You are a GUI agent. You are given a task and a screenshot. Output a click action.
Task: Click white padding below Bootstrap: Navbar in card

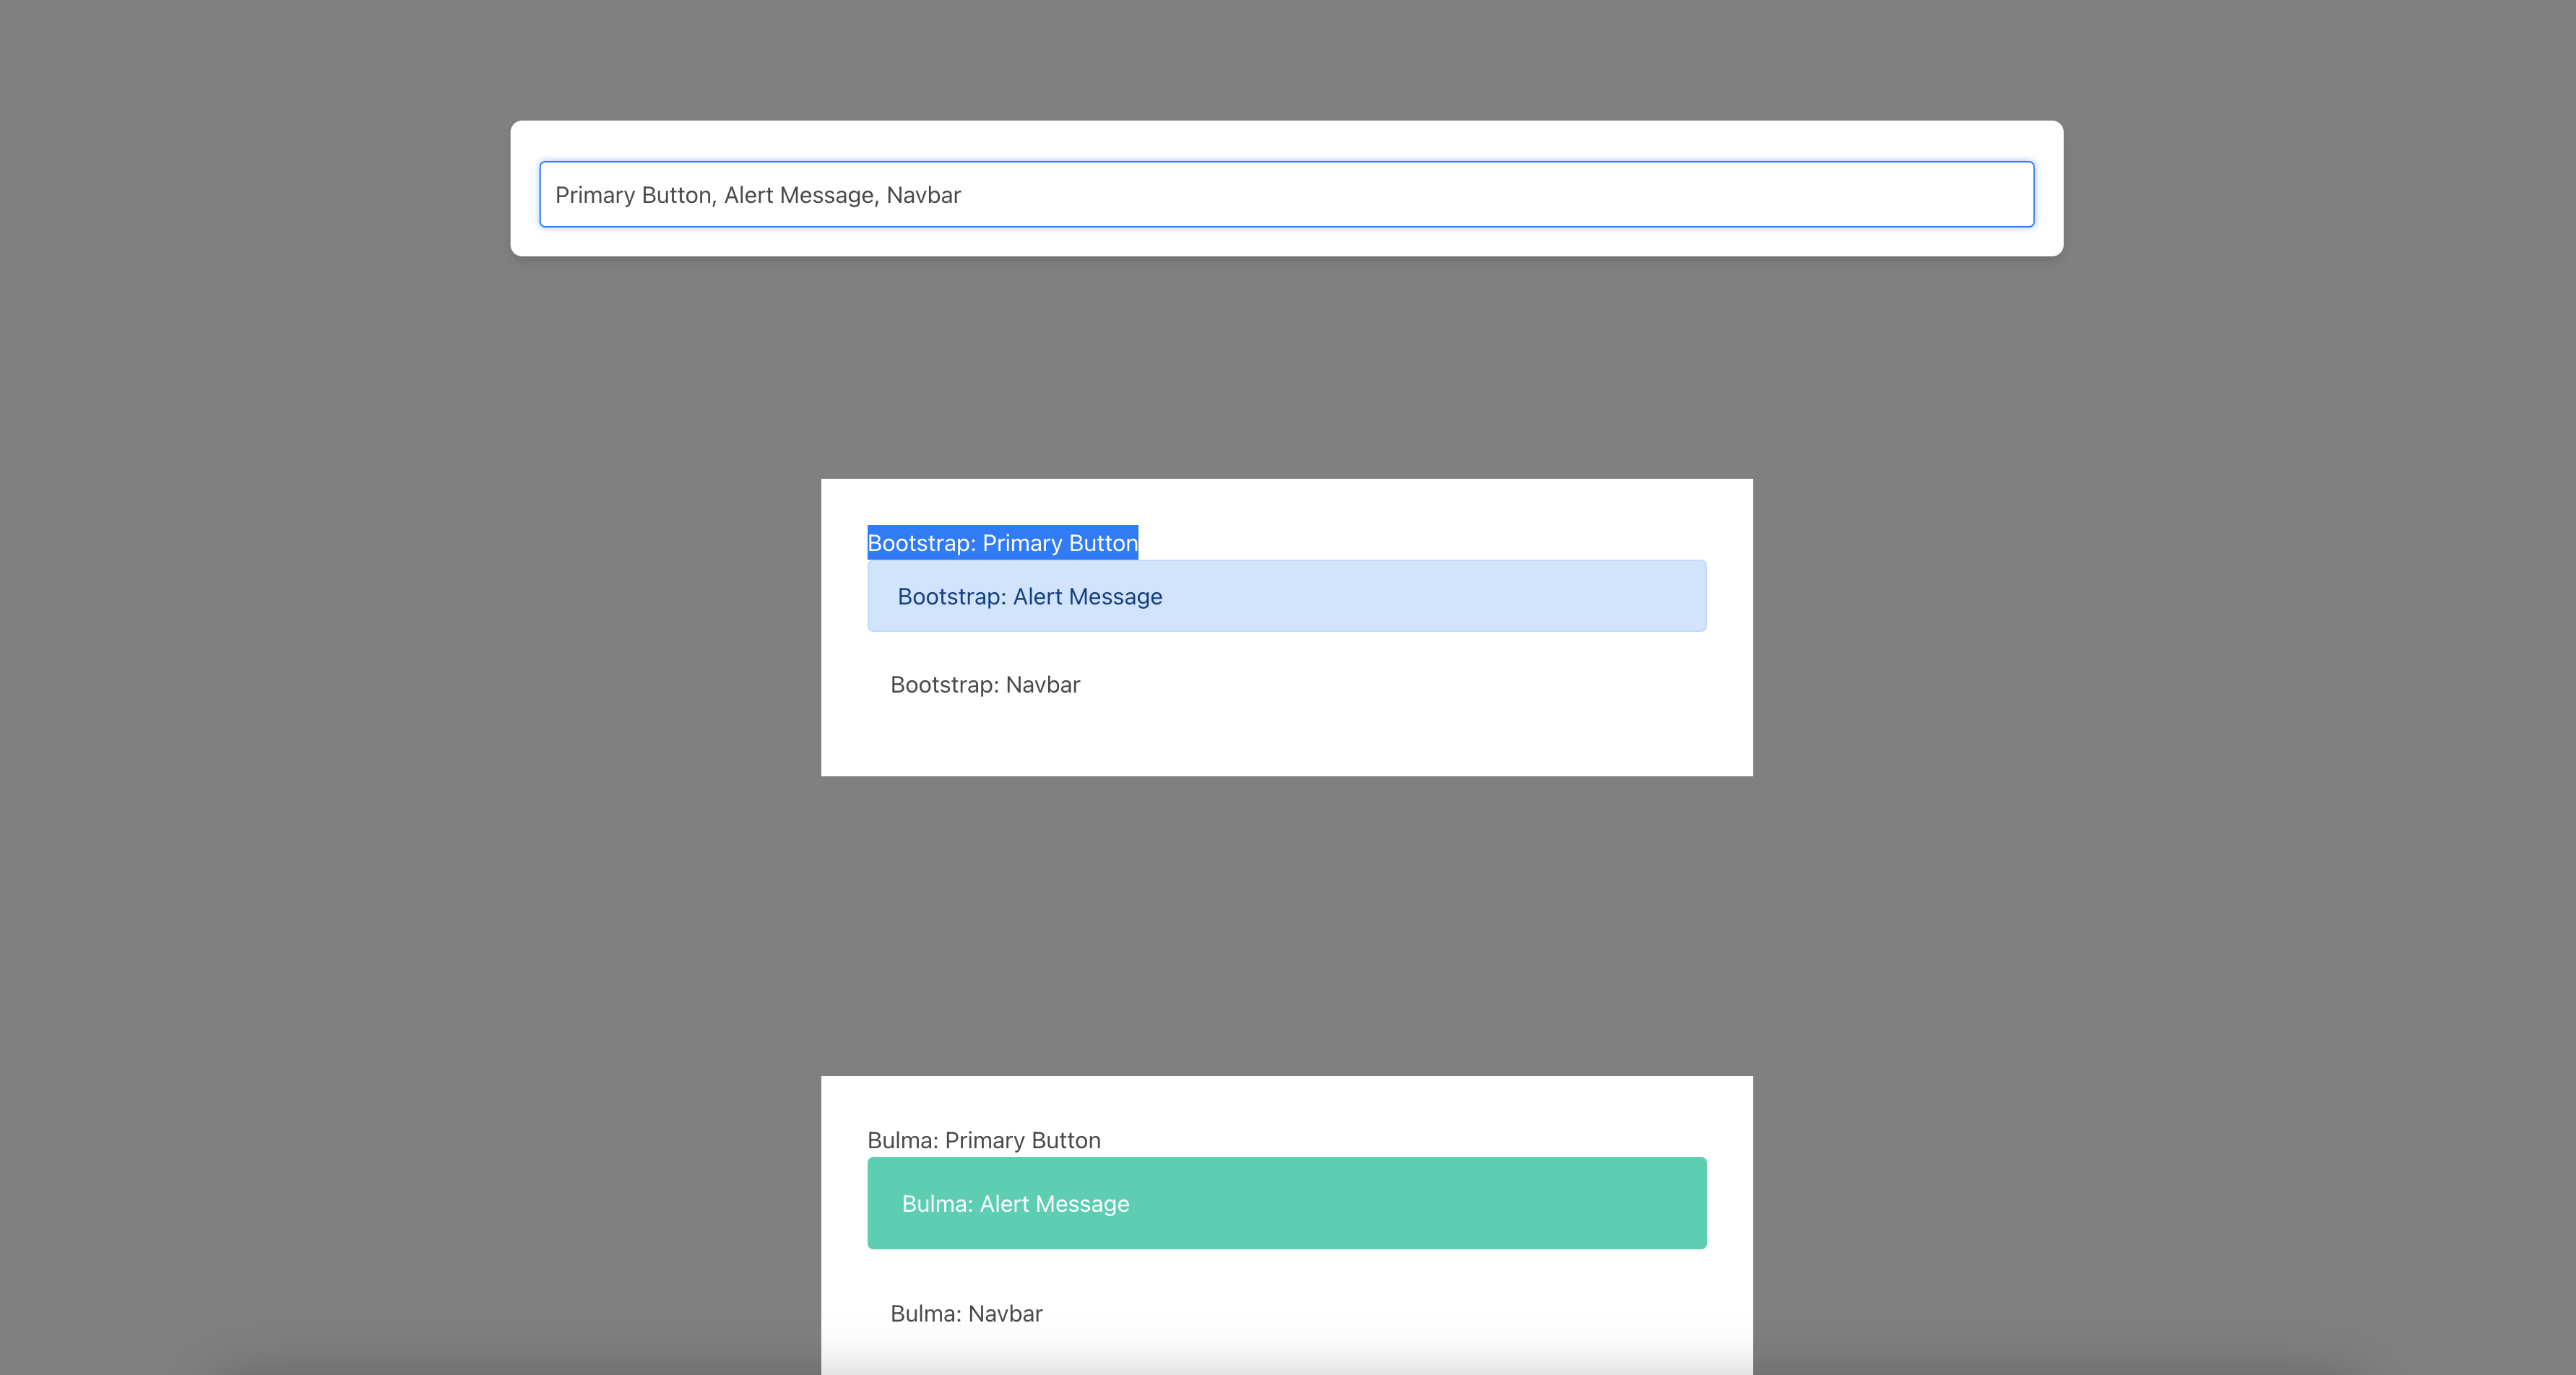click(x=1286, y=745)
